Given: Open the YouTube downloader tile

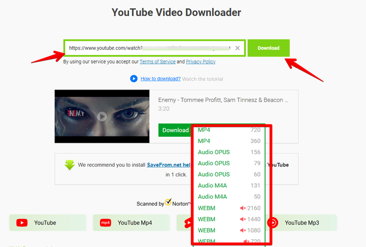Looking at the screenshot, I should (x=48, y=223).
